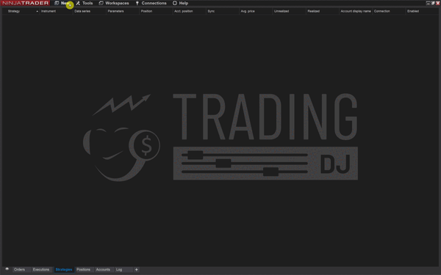This screenshot has width=441, height=275.
Task: Click the Workspaces window icon
Action: (x=101, y=3)
